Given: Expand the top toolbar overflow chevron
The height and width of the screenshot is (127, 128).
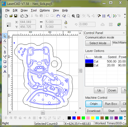Looking at the screenshot, I should [x=125, y=14].
